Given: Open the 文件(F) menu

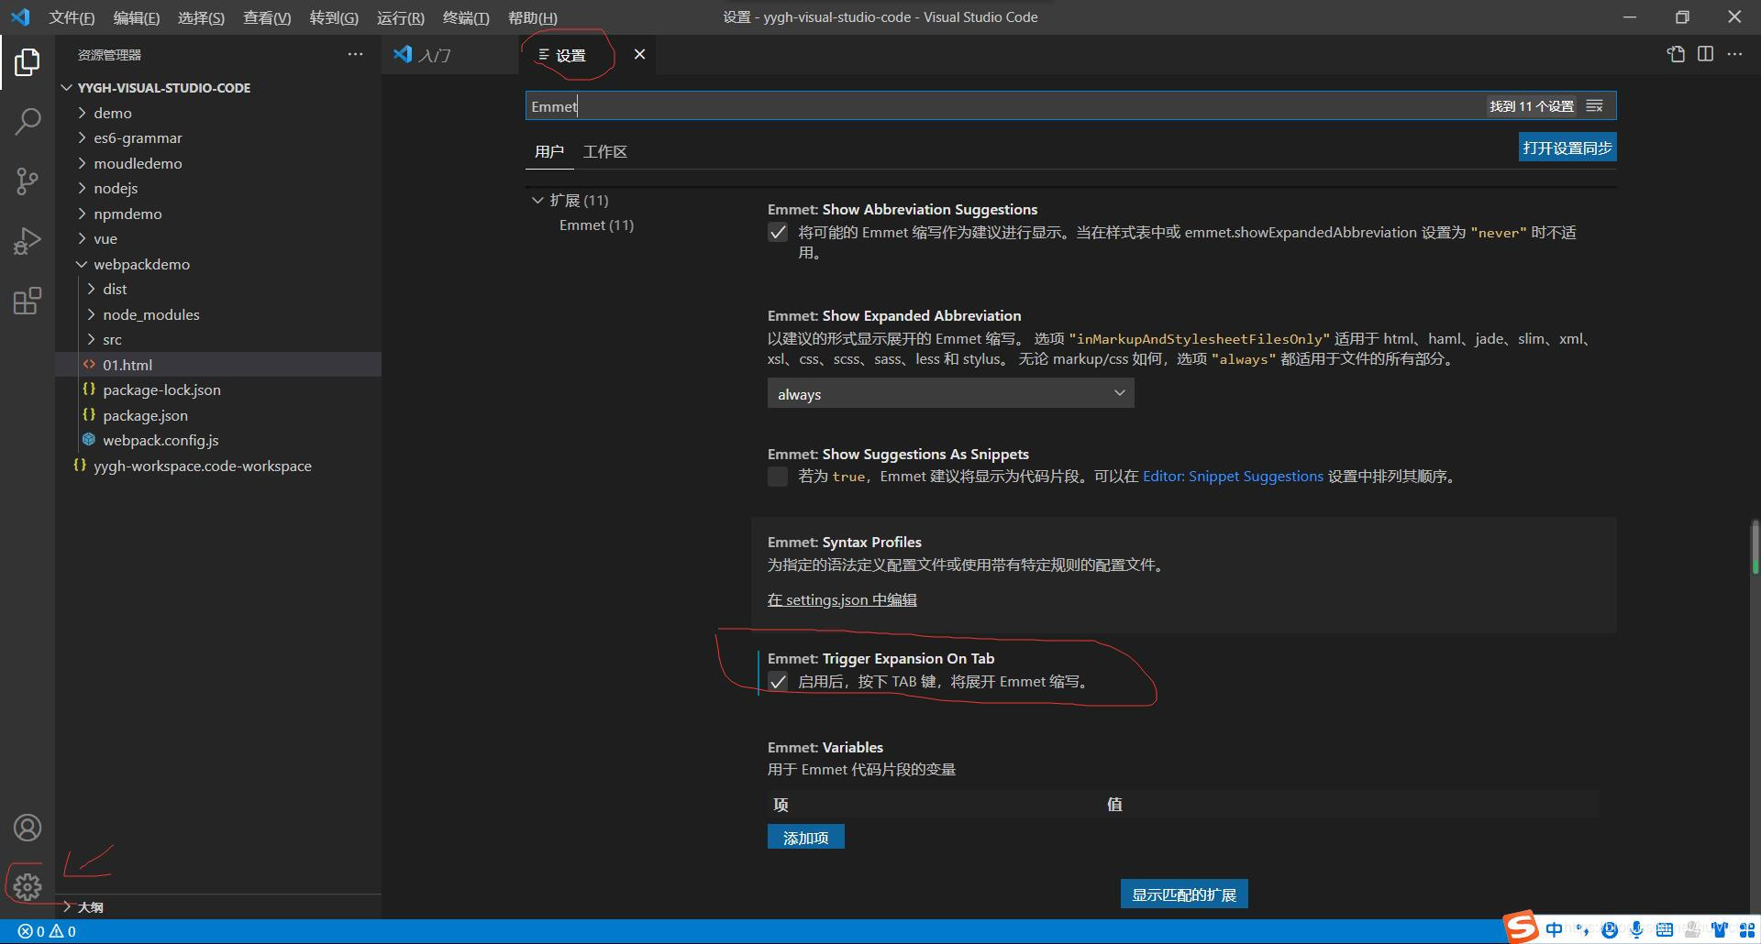Looking at the screenshot, I should click(x=72, y=17).
